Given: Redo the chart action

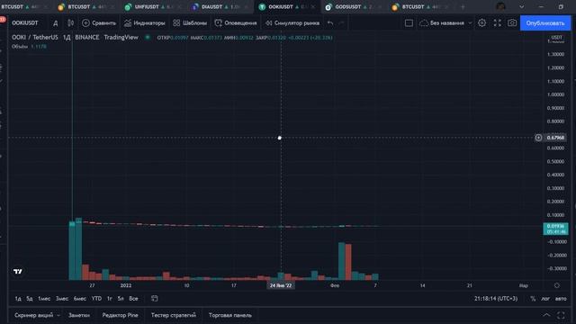Looking at the screenshot, I should [341, 22].
